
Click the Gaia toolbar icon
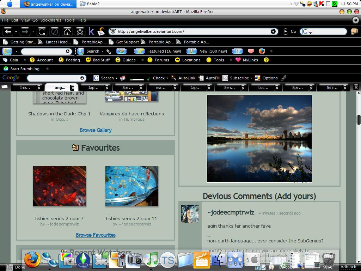[11, 60]
